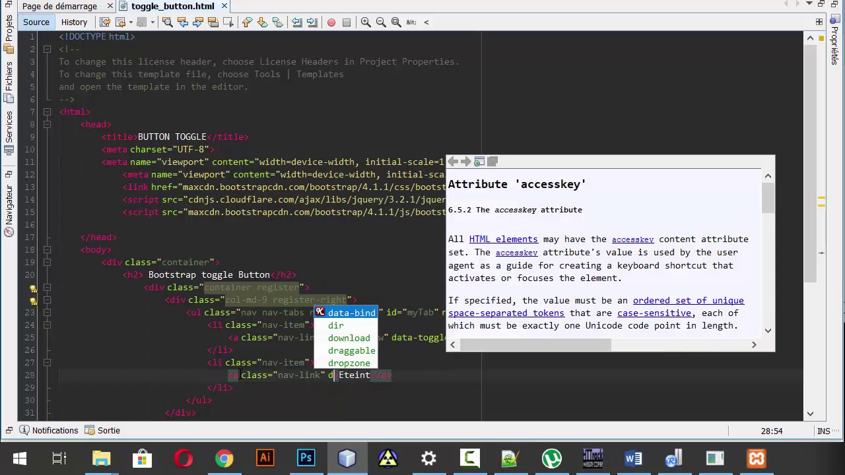Open documentation in external browser icon
The width and height of the screenshot is (845, 475).
(479, 162)
